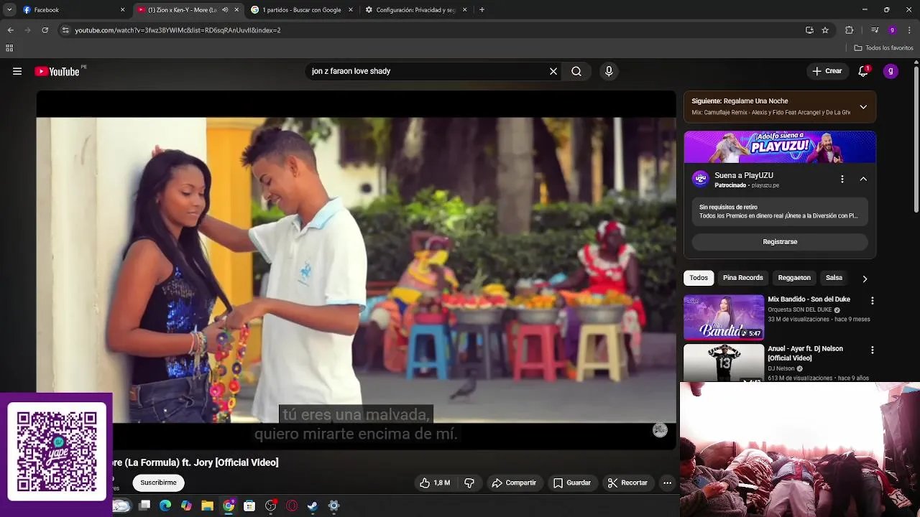
Task: Open more actions below the video
Action: point(667,483)
